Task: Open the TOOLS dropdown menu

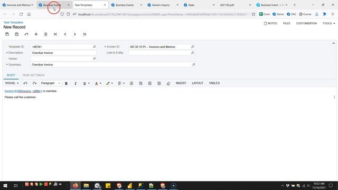Action: [328, 23]
